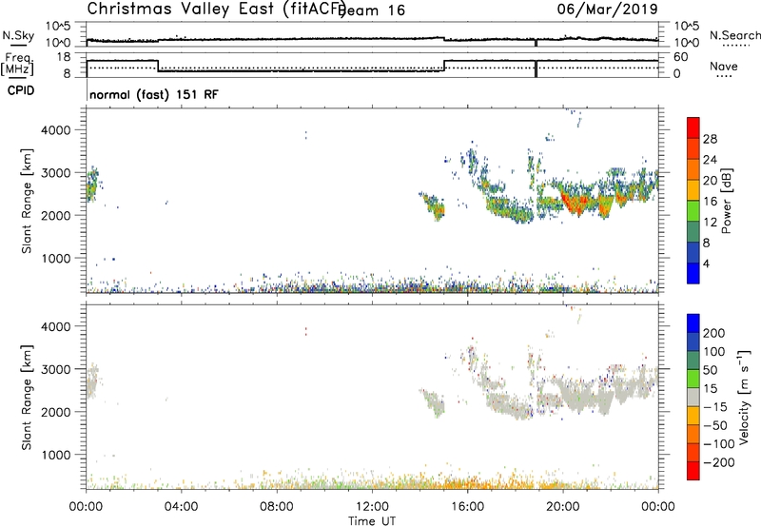Click the '28' tick on power scale
Image resolution: width=761 pixels, height=527 pixels.
(710, 139)
